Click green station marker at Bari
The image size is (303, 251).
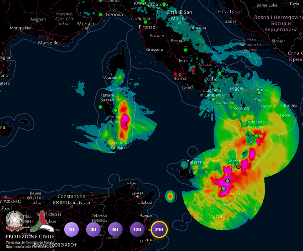(259, 93)
